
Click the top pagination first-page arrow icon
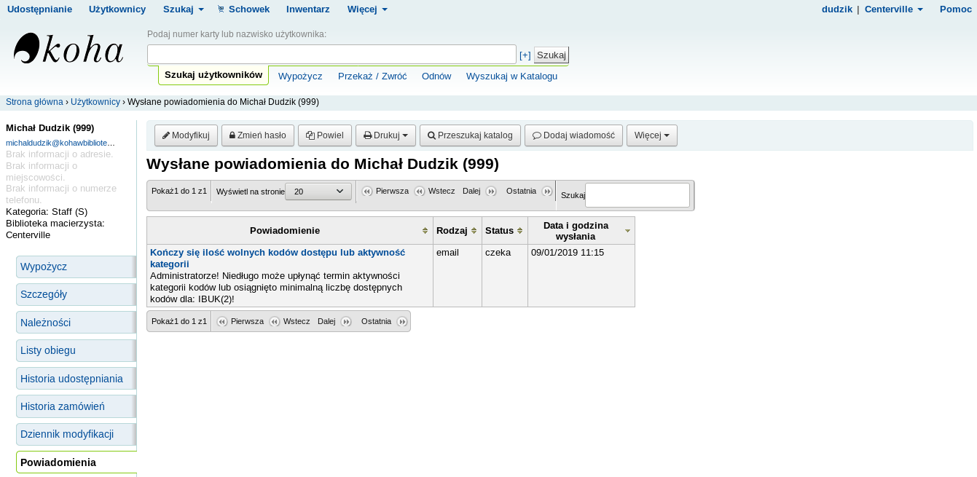pos(367,192)
